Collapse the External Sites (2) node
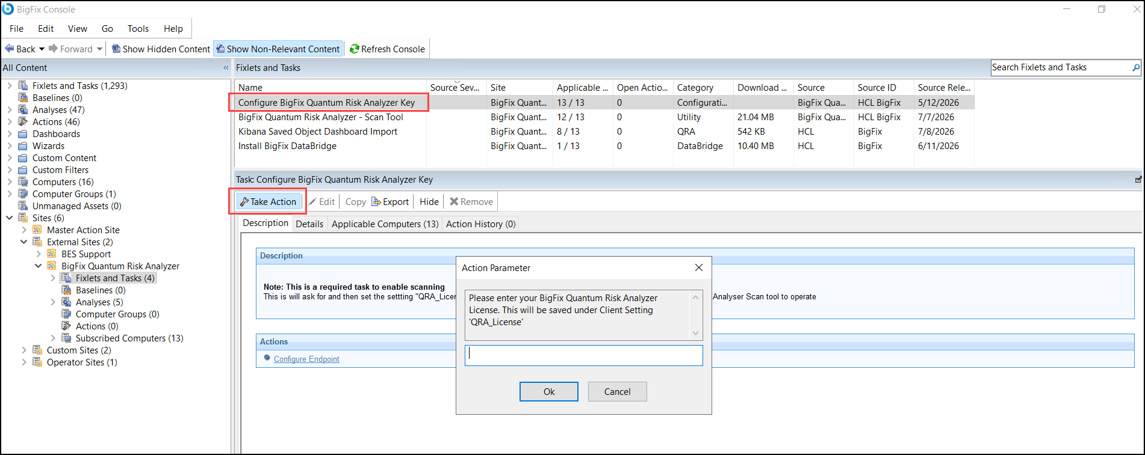Viewport: 1145px width, 455px height. 24,242
